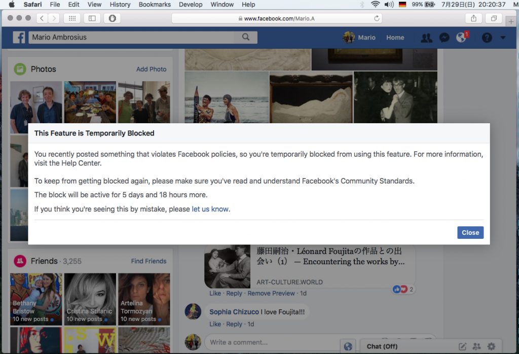Open the Friends section icon

[20, 261]
